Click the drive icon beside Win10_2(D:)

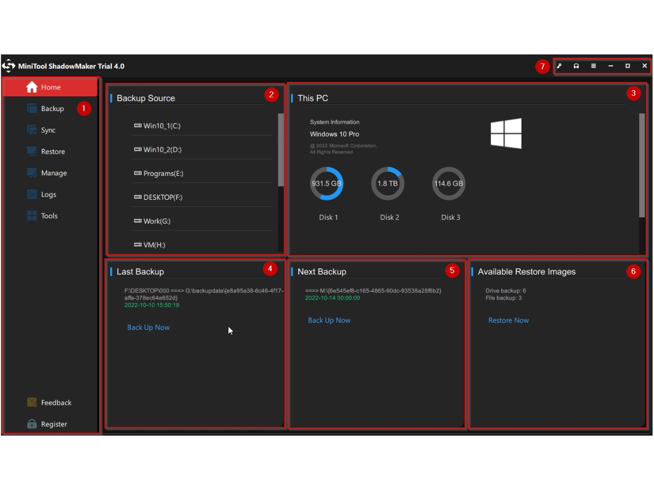[x=137, y=150]
